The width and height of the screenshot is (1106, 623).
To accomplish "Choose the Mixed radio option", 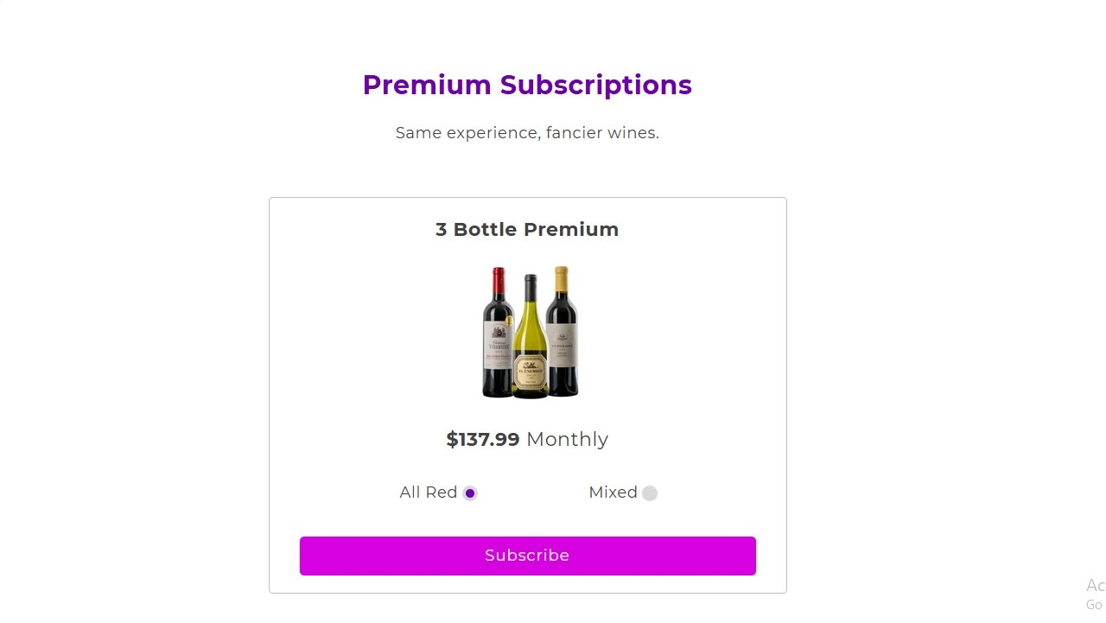I will pyautogui.click(x=650, y=493).
